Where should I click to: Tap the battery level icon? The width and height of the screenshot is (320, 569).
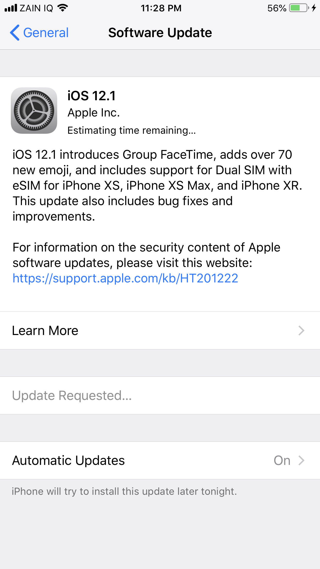[x=299, y=8]
